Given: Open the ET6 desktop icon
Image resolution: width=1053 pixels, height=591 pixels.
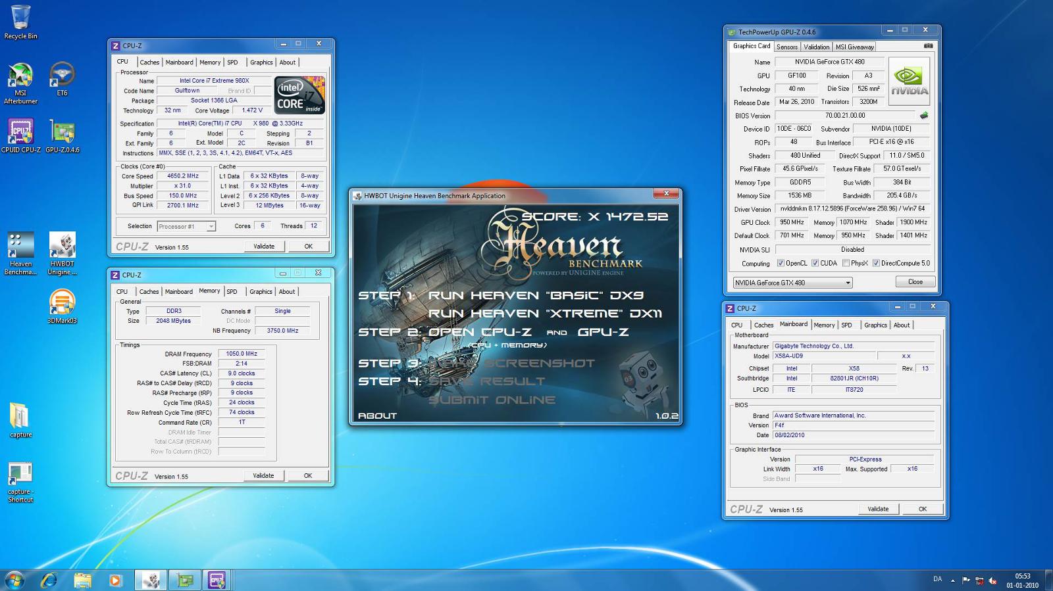Looking at the screenshot, I should 62,79.
